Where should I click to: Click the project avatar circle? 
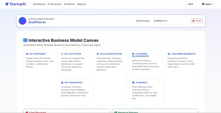tap(22, 21)
